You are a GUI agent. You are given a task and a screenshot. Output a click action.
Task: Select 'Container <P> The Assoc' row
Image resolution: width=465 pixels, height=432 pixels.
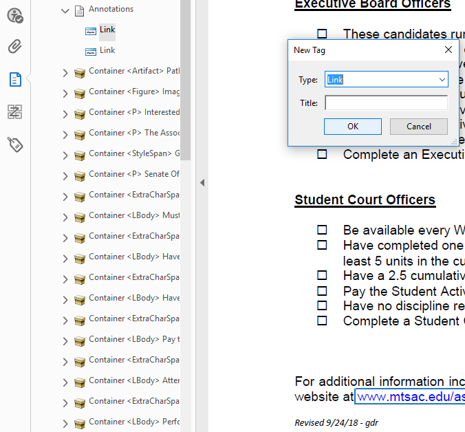pyautogui.click(x=134, y=133)
